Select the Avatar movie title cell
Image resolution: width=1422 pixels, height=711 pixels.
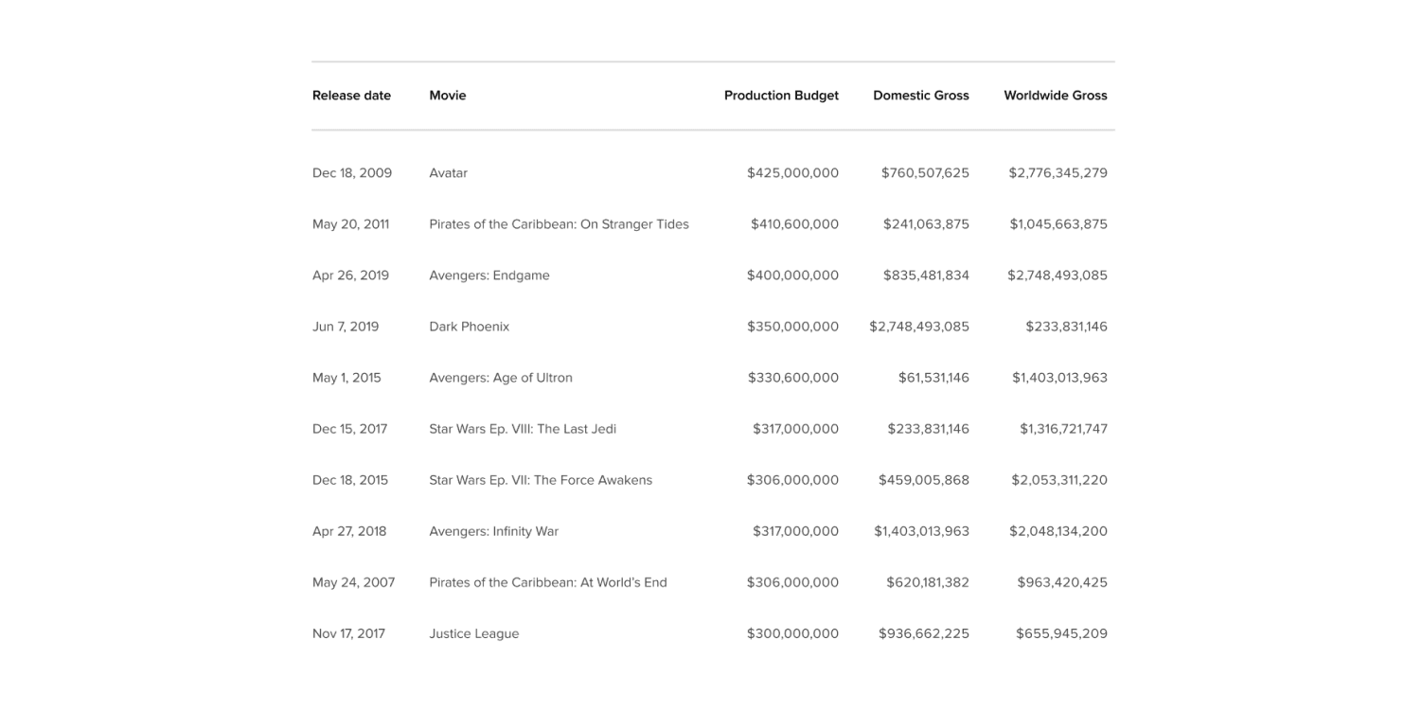[449, 173]
